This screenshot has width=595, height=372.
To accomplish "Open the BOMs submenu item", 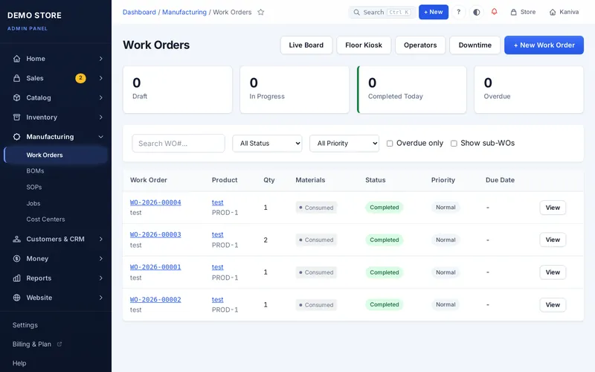I will pos(35,171).
